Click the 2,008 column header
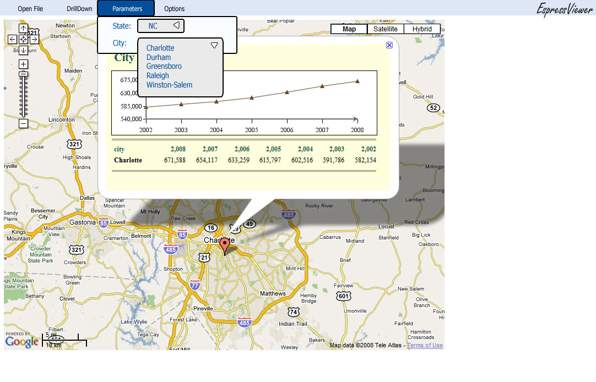596x382 pixels. pyautogui.click(x=178, y=149)
